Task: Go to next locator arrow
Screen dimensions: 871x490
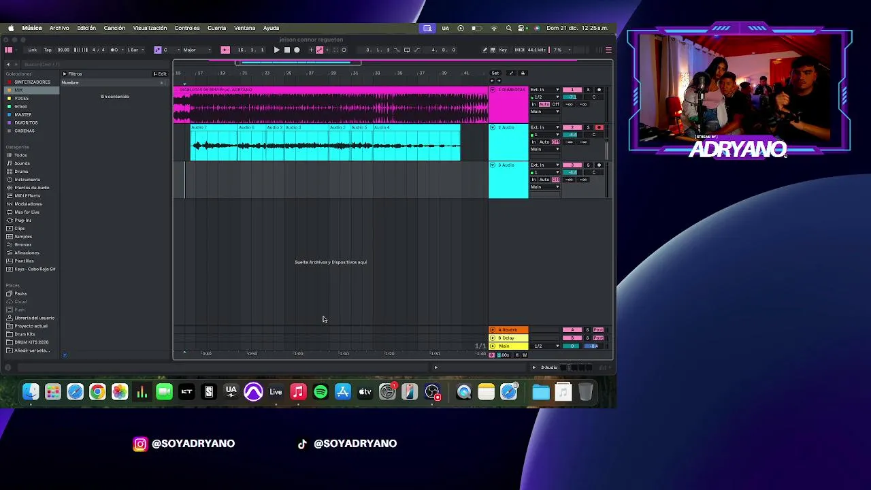Action: point(498,81)
